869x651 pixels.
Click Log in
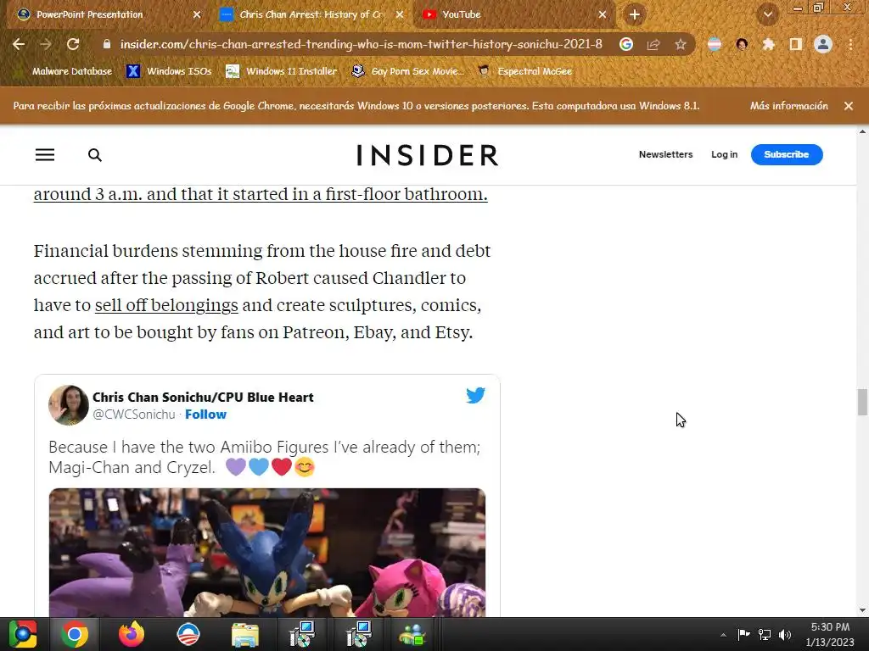[725, 154]
